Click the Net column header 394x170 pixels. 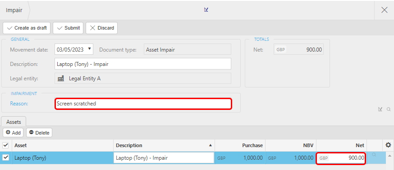coord(342,145)
